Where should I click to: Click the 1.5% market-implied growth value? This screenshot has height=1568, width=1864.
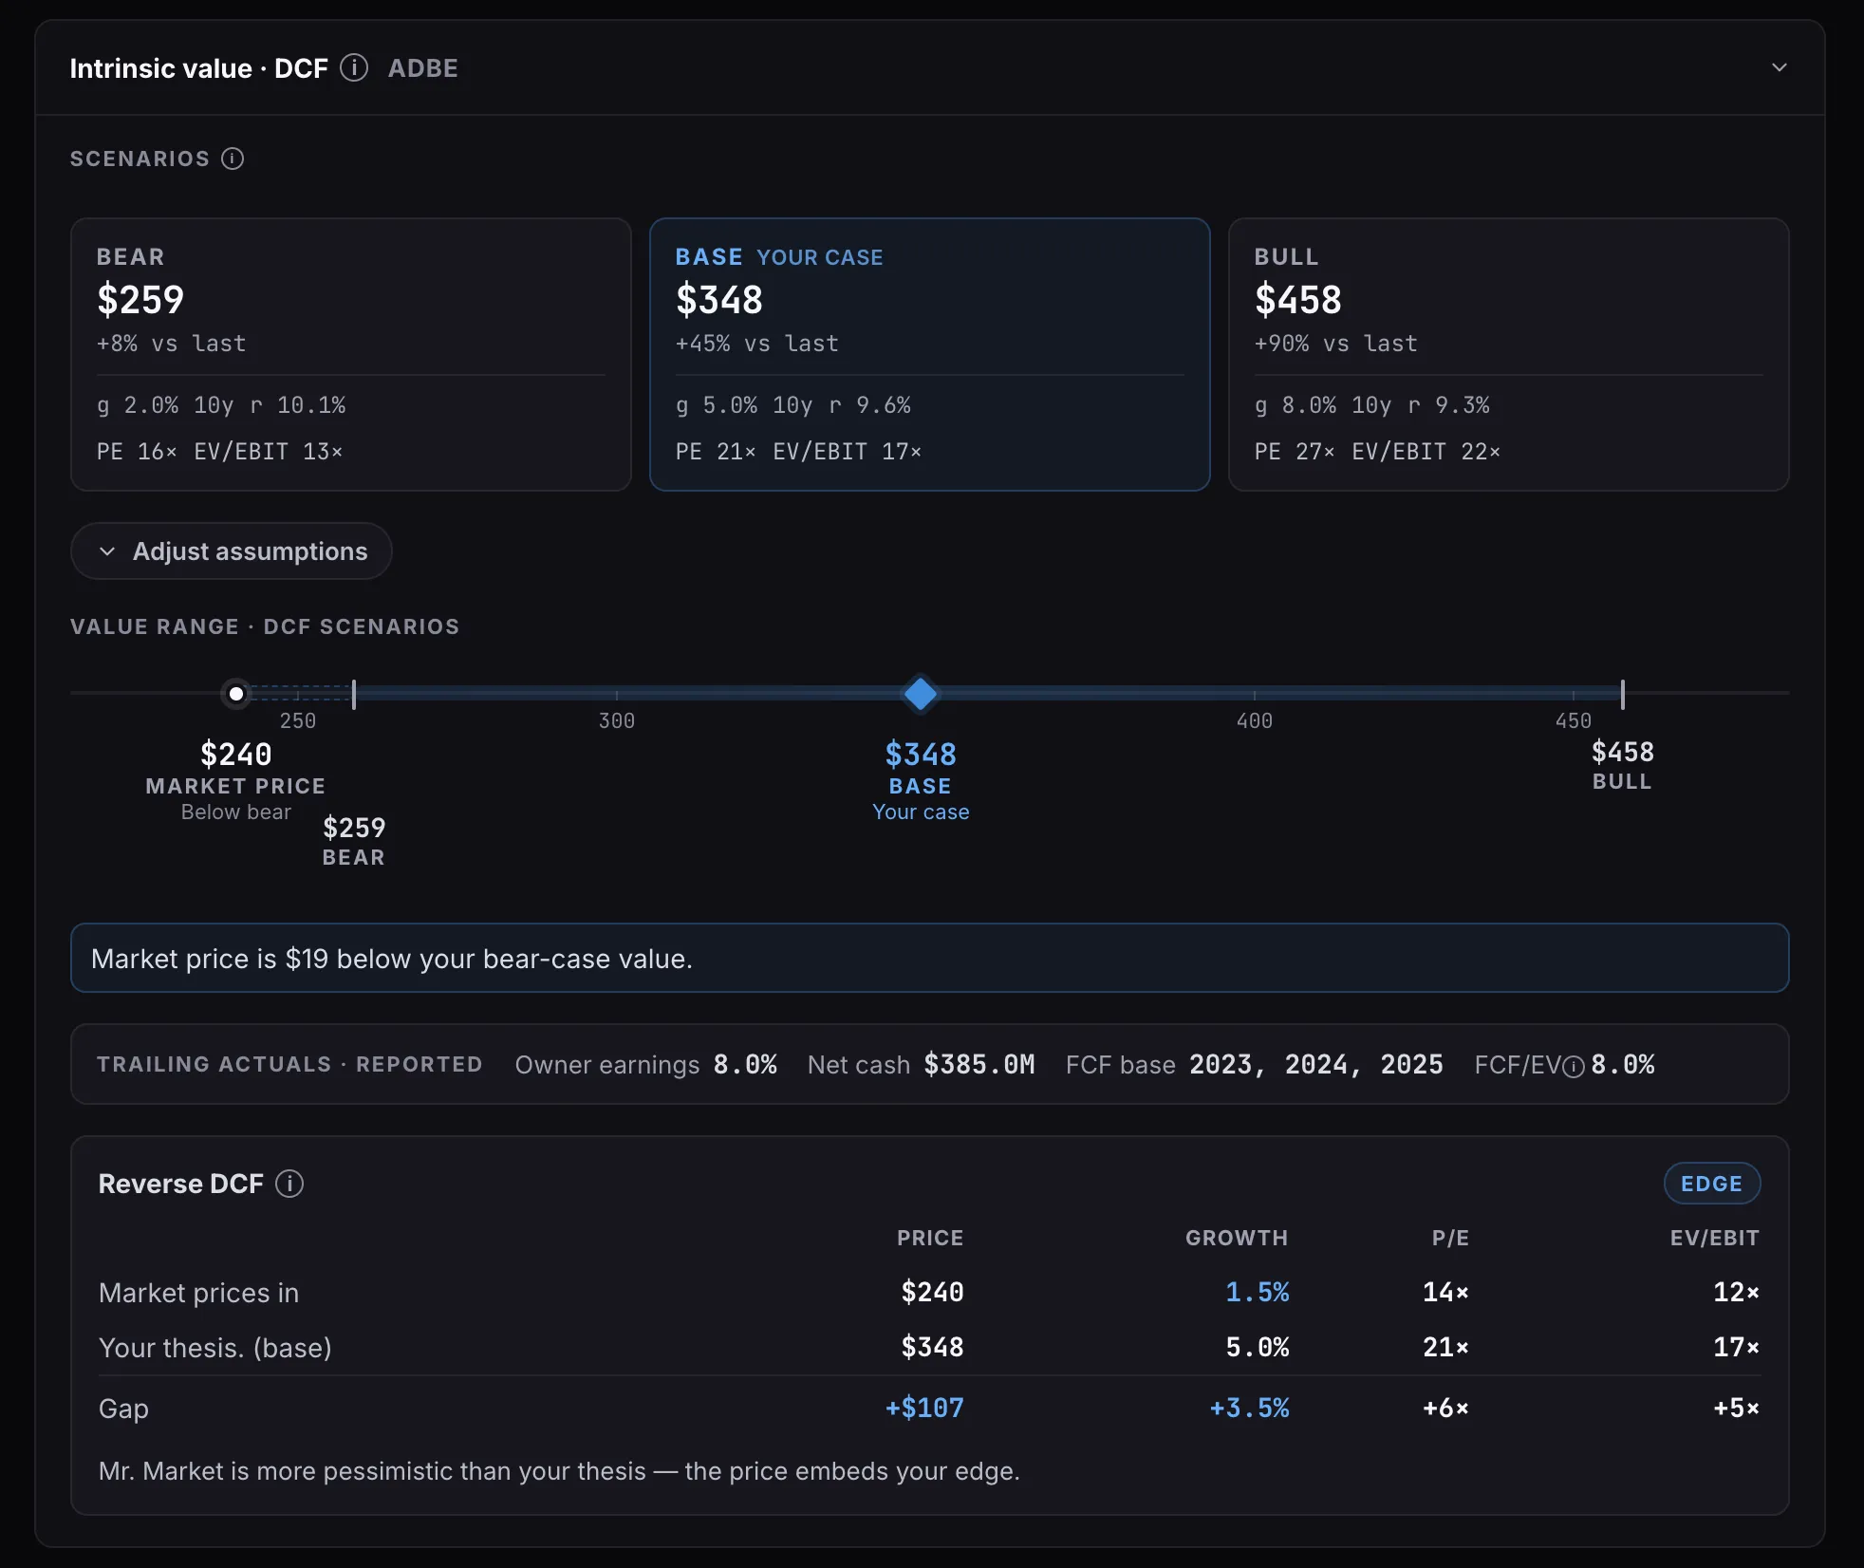1258,1292
